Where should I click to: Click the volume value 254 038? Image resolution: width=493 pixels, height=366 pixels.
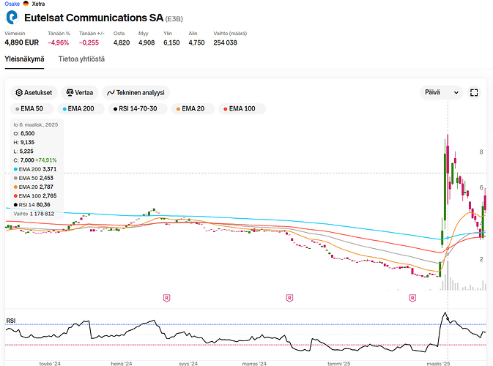[225, 42]
